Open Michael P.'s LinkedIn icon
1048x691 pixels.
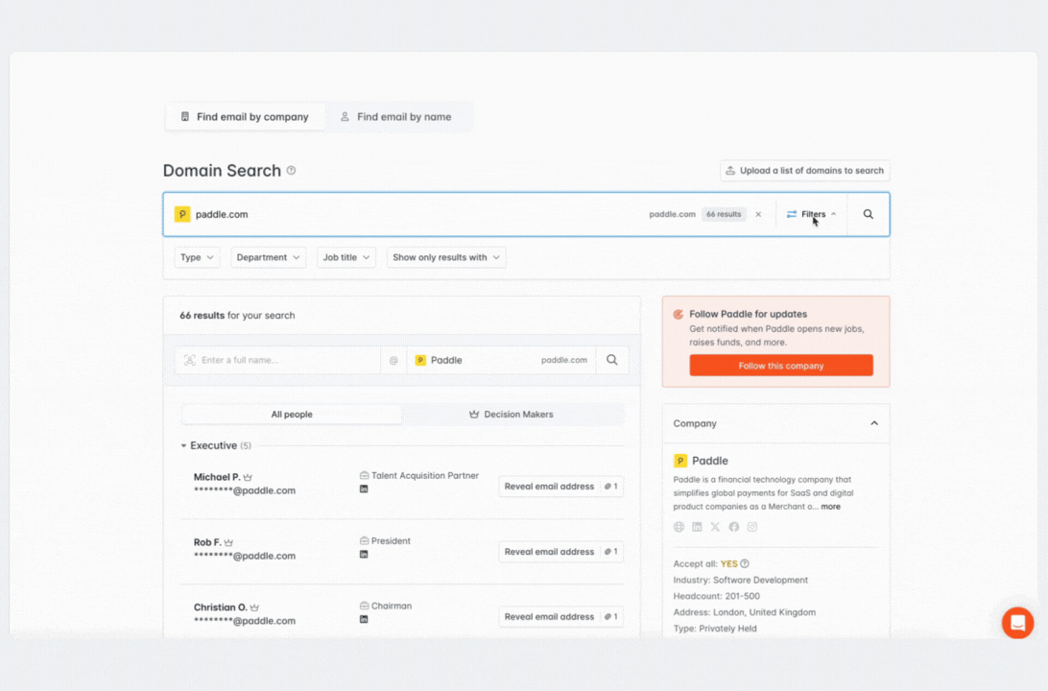[x=364, y=489]
